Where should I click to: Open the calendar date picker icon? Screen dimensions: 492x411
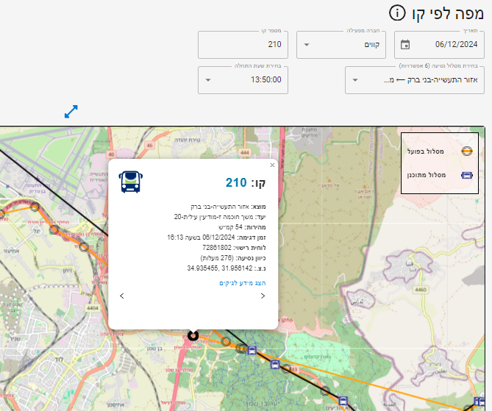(405, 45)
